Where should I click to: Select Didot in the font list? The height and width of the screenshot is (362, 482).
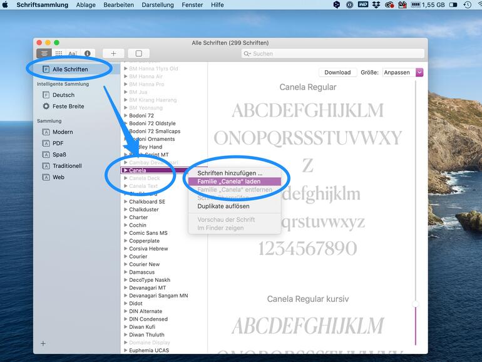(x=136, y=303)
